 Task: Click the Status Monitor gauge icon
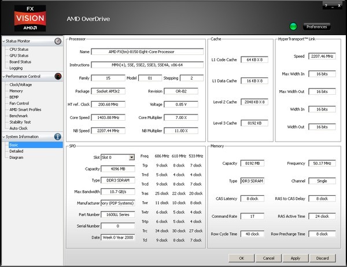click(58, 42)
